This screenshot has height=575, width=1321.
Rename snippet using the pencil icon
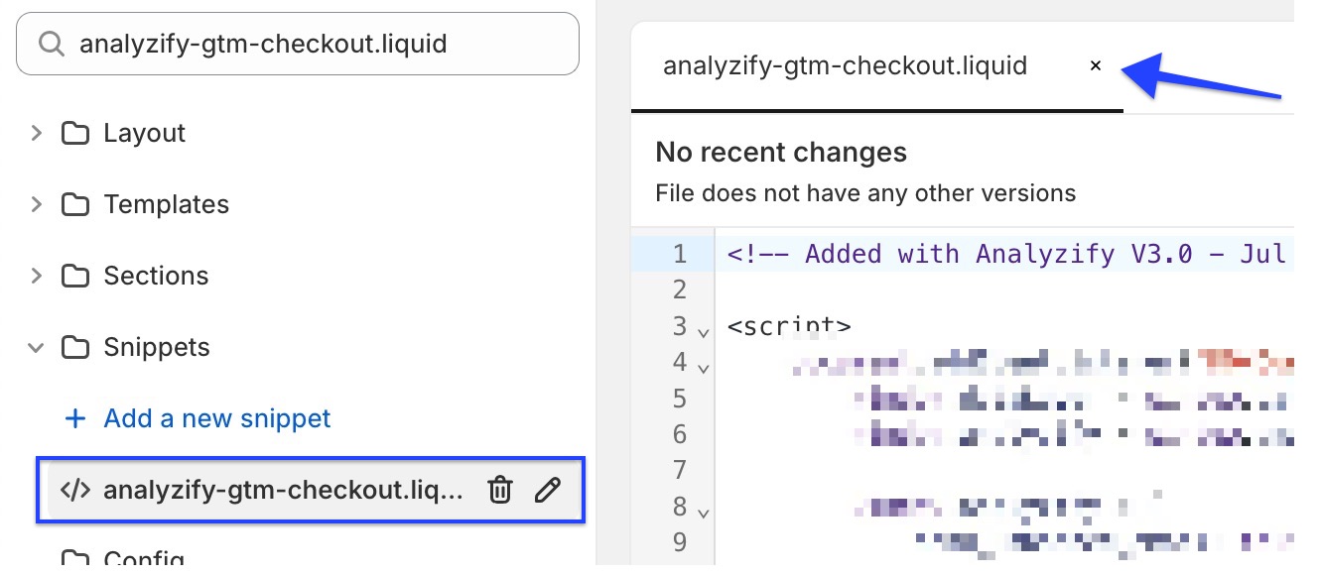[548, 490]
